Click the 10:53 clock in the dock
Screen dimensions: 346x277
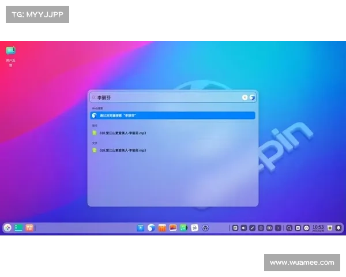[x=318, y=228]
